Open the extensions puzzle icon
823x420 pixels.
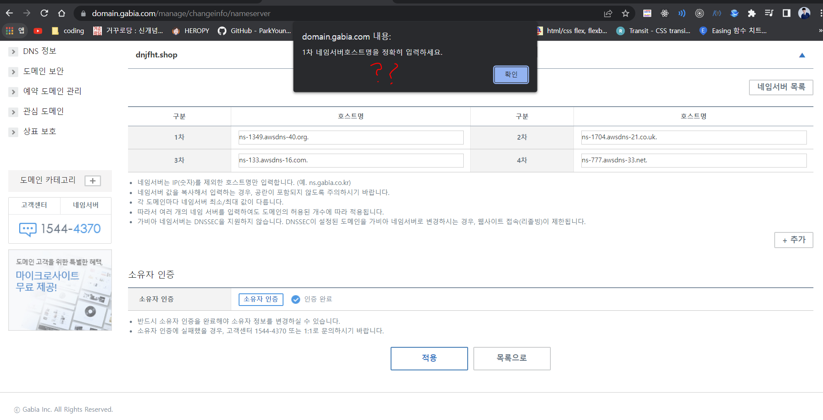point(752,13)
